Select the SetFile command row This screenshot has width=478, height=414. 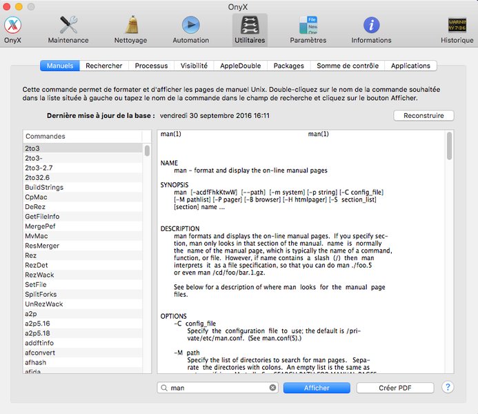point(83,284)
